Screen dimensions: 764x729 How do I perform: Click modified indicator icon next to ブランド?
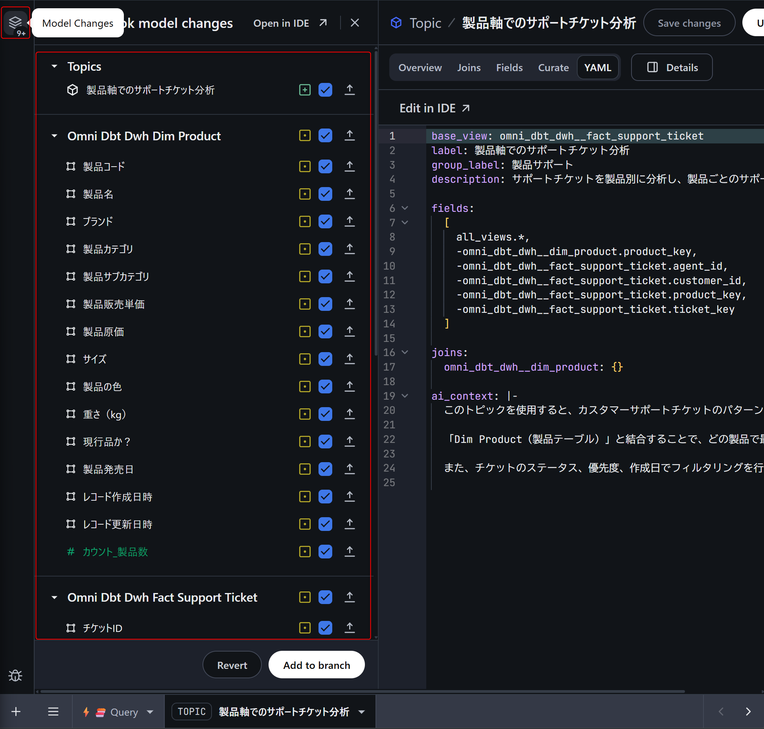(305, 222)
